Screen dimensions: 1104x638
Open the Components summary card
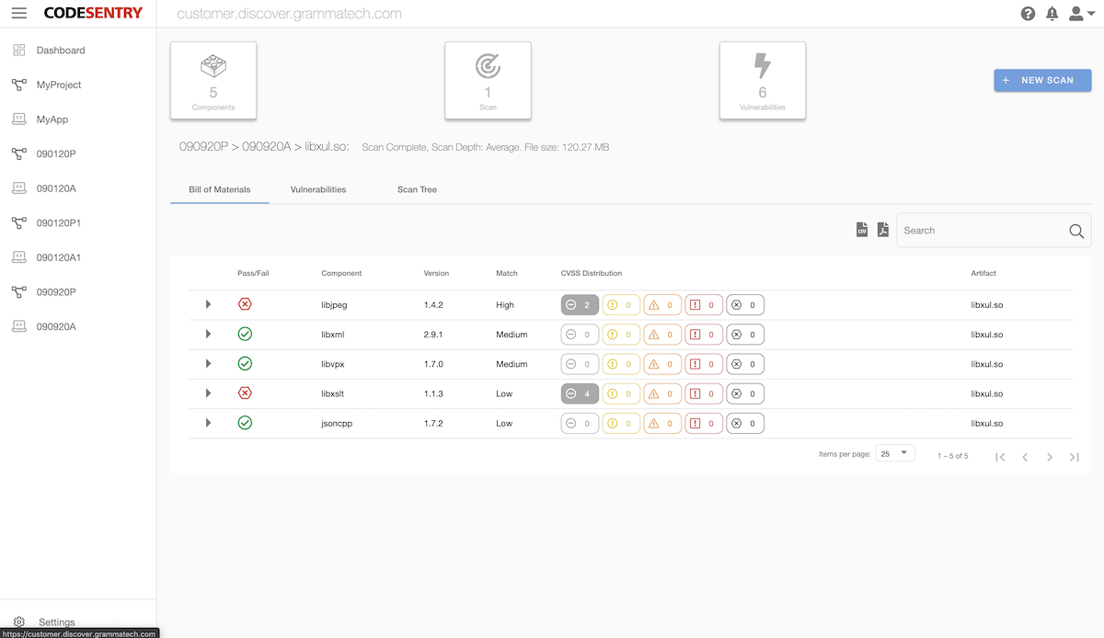pos(213,80)
